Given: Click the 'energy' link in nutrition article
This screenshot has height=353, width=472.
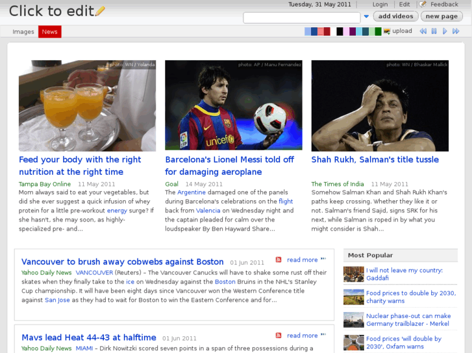Looking at the screenshot, I should pos(117,211).
